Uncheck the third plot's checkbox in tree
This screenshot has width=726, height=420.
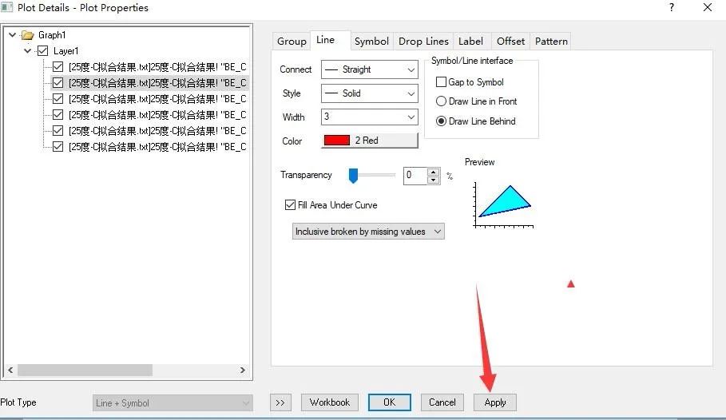click(x=58, y=99)
